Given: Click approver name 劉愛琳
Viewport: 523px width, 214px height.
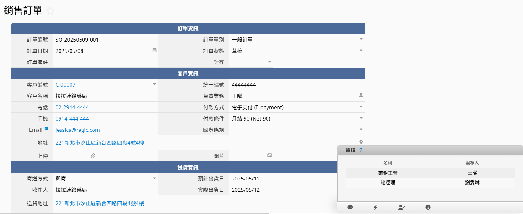Looking at the screenshot, I should coord(472,183).
